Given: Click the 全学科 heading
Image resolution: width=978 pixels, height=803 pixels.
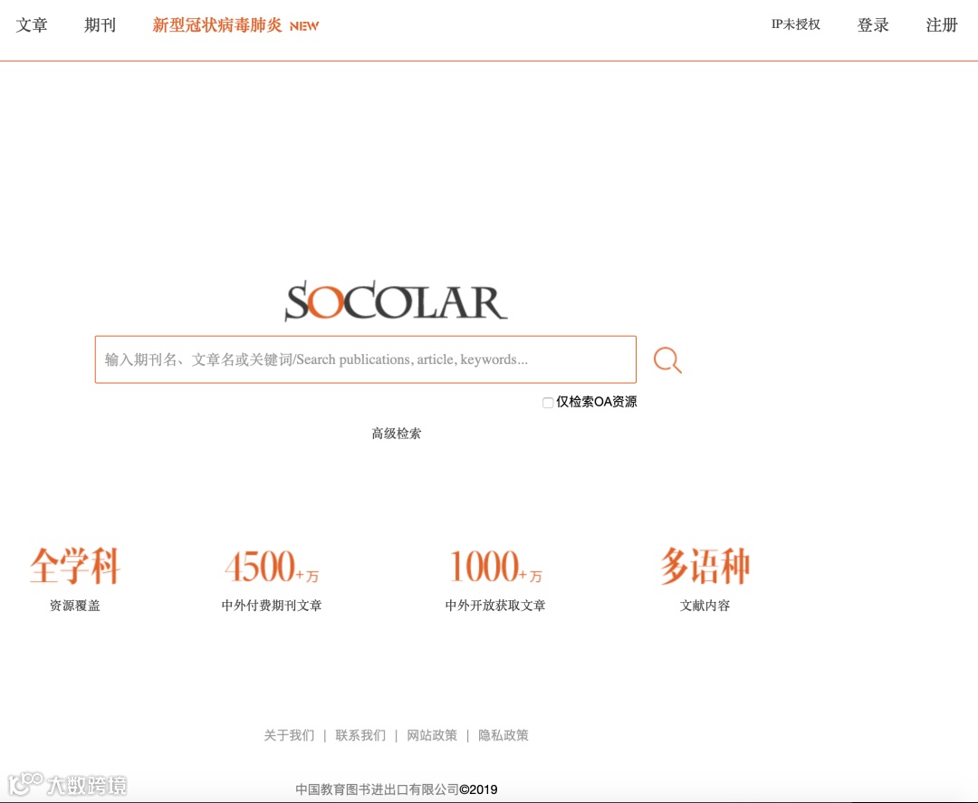Looking at the screenshot, I should 75,566.
